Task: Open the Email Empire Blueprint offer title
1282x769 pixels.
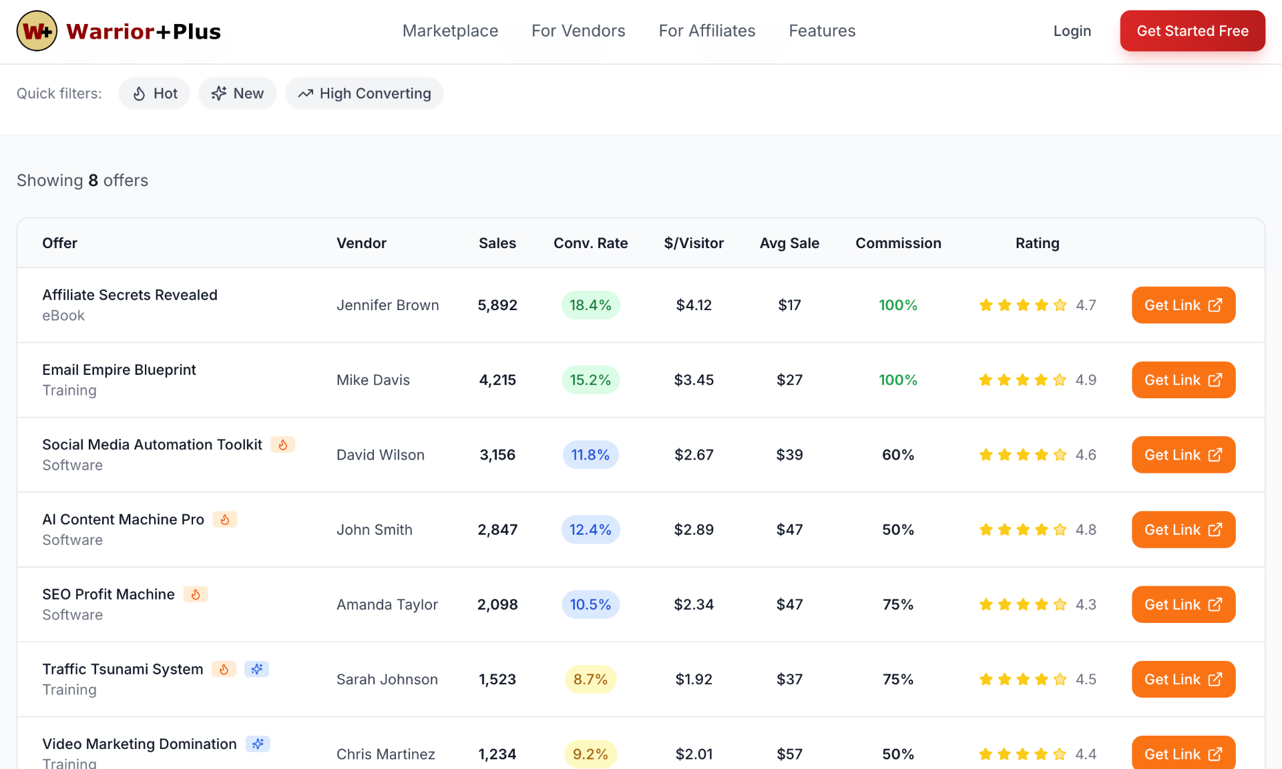Action: click(x=119, y=369)
